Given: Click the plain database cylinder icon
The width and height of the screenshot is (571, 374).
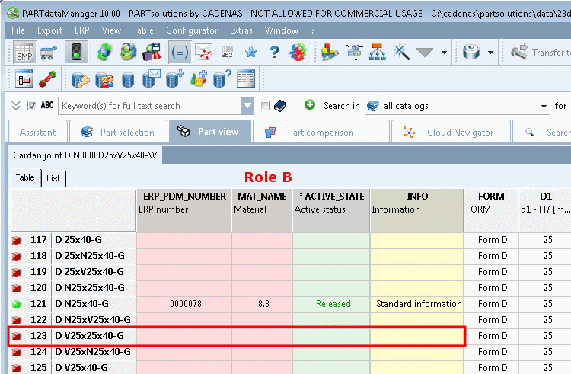Looking at the screenshot, I should click(128, 79).
